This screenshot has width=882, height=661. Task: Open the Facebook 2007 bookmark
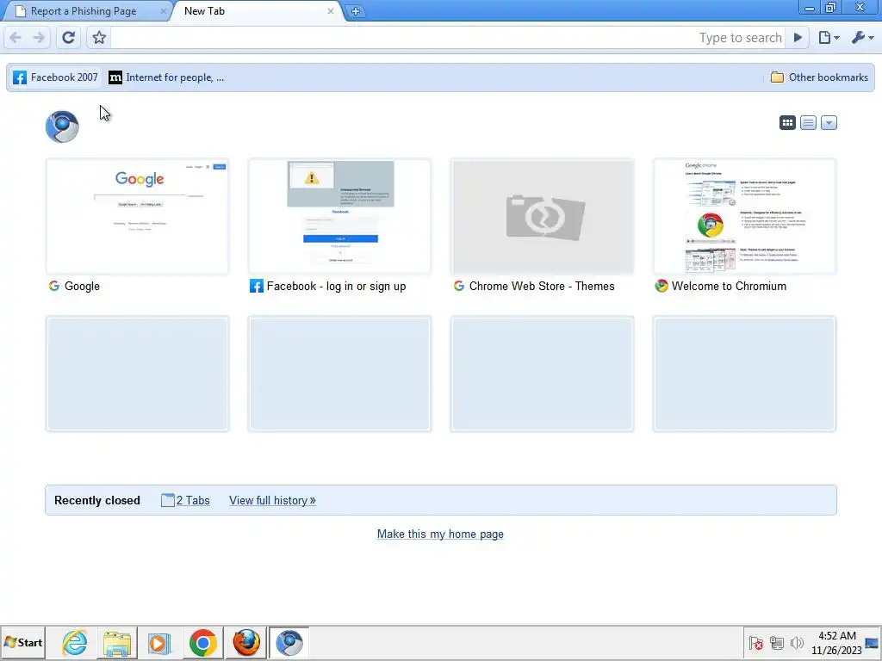(55, 77)
